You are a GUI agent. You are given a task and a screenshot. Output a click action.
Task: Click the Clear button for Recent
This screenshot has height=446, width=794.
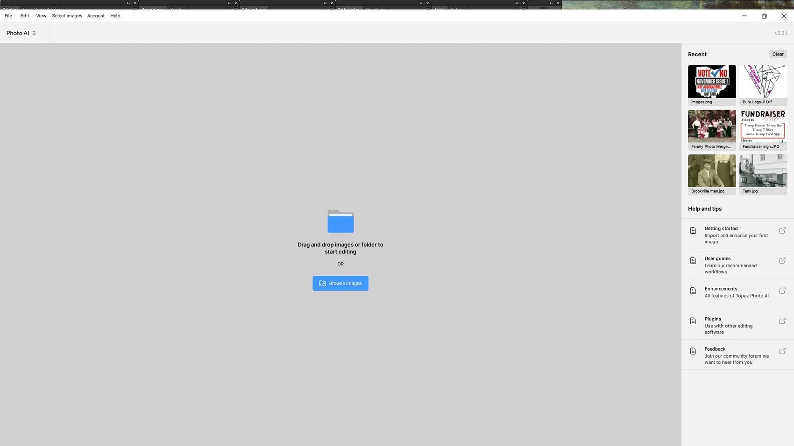(778, 54)
